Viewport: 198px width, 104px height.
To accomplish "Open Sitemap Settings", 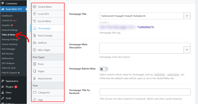I will coord(10,39).
